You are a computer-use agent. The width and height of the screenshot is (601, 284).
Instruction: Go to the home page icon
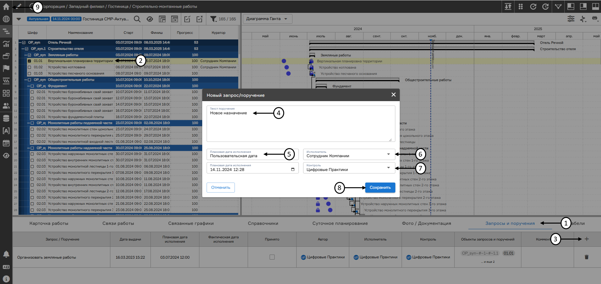[x=6, y=6]
